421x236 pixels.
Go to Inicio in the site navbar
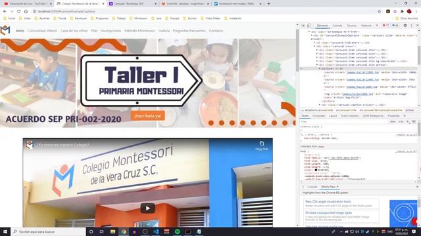pos(20,31)
